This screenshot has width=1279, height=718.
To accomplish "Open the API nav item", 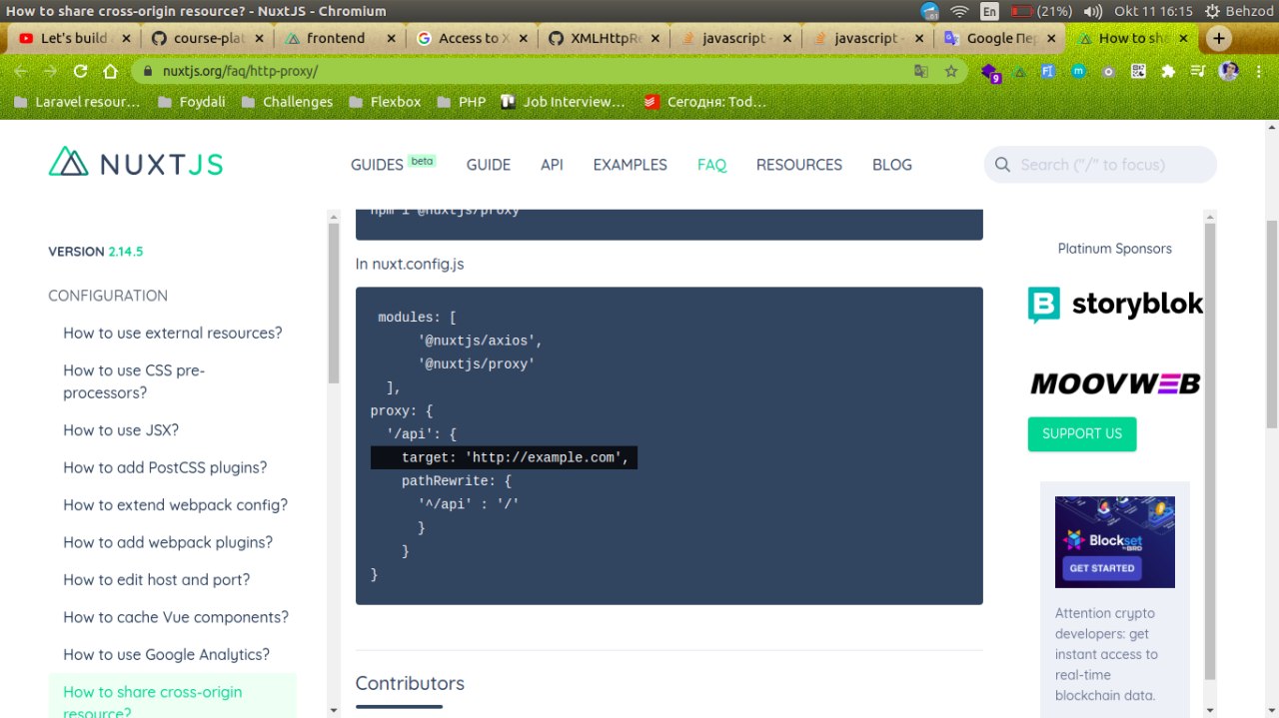I will (552, 165).
